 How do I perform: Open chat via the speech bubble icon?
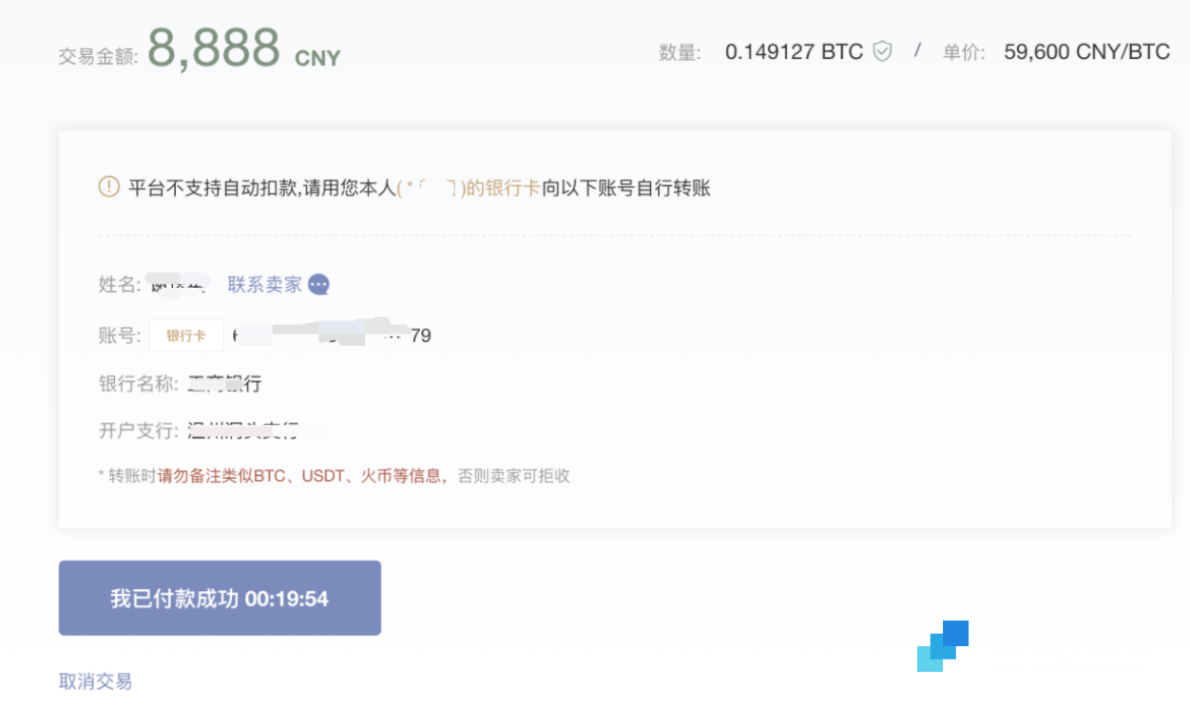(319, 284)
